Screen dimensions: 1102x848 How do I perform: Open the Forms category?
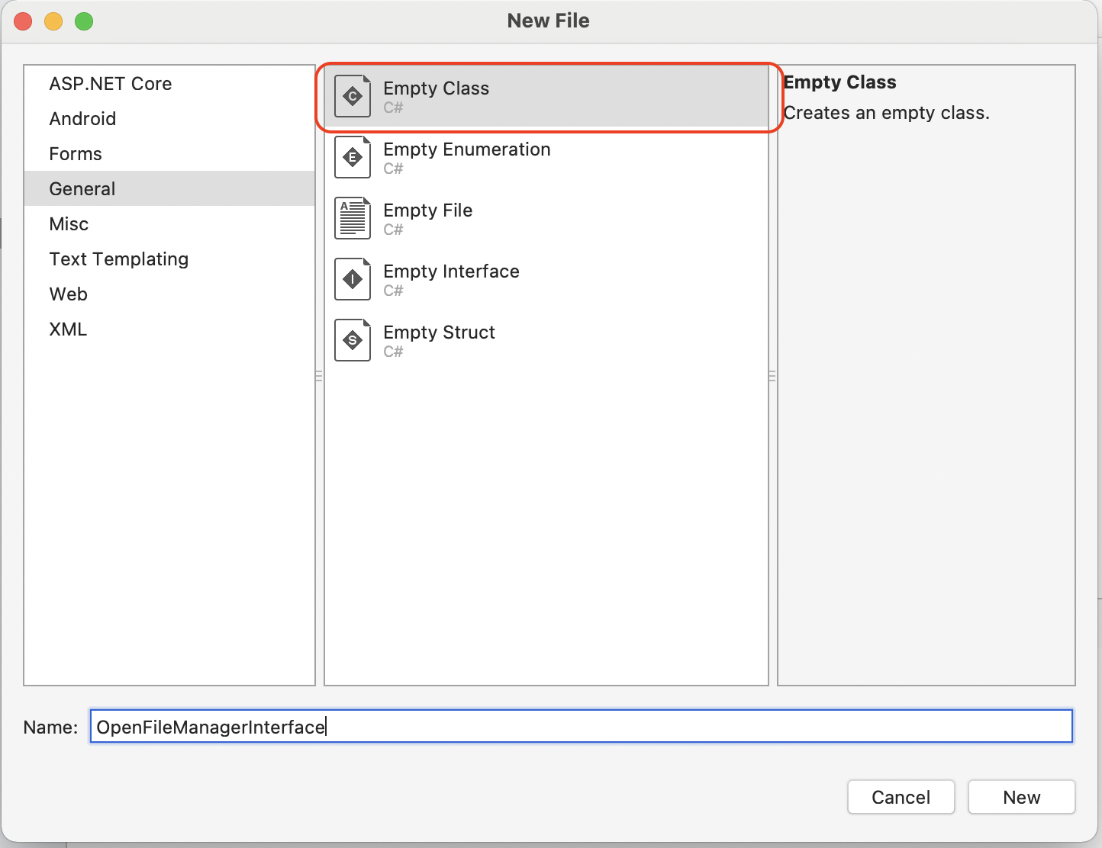click(x=76, y=154)
